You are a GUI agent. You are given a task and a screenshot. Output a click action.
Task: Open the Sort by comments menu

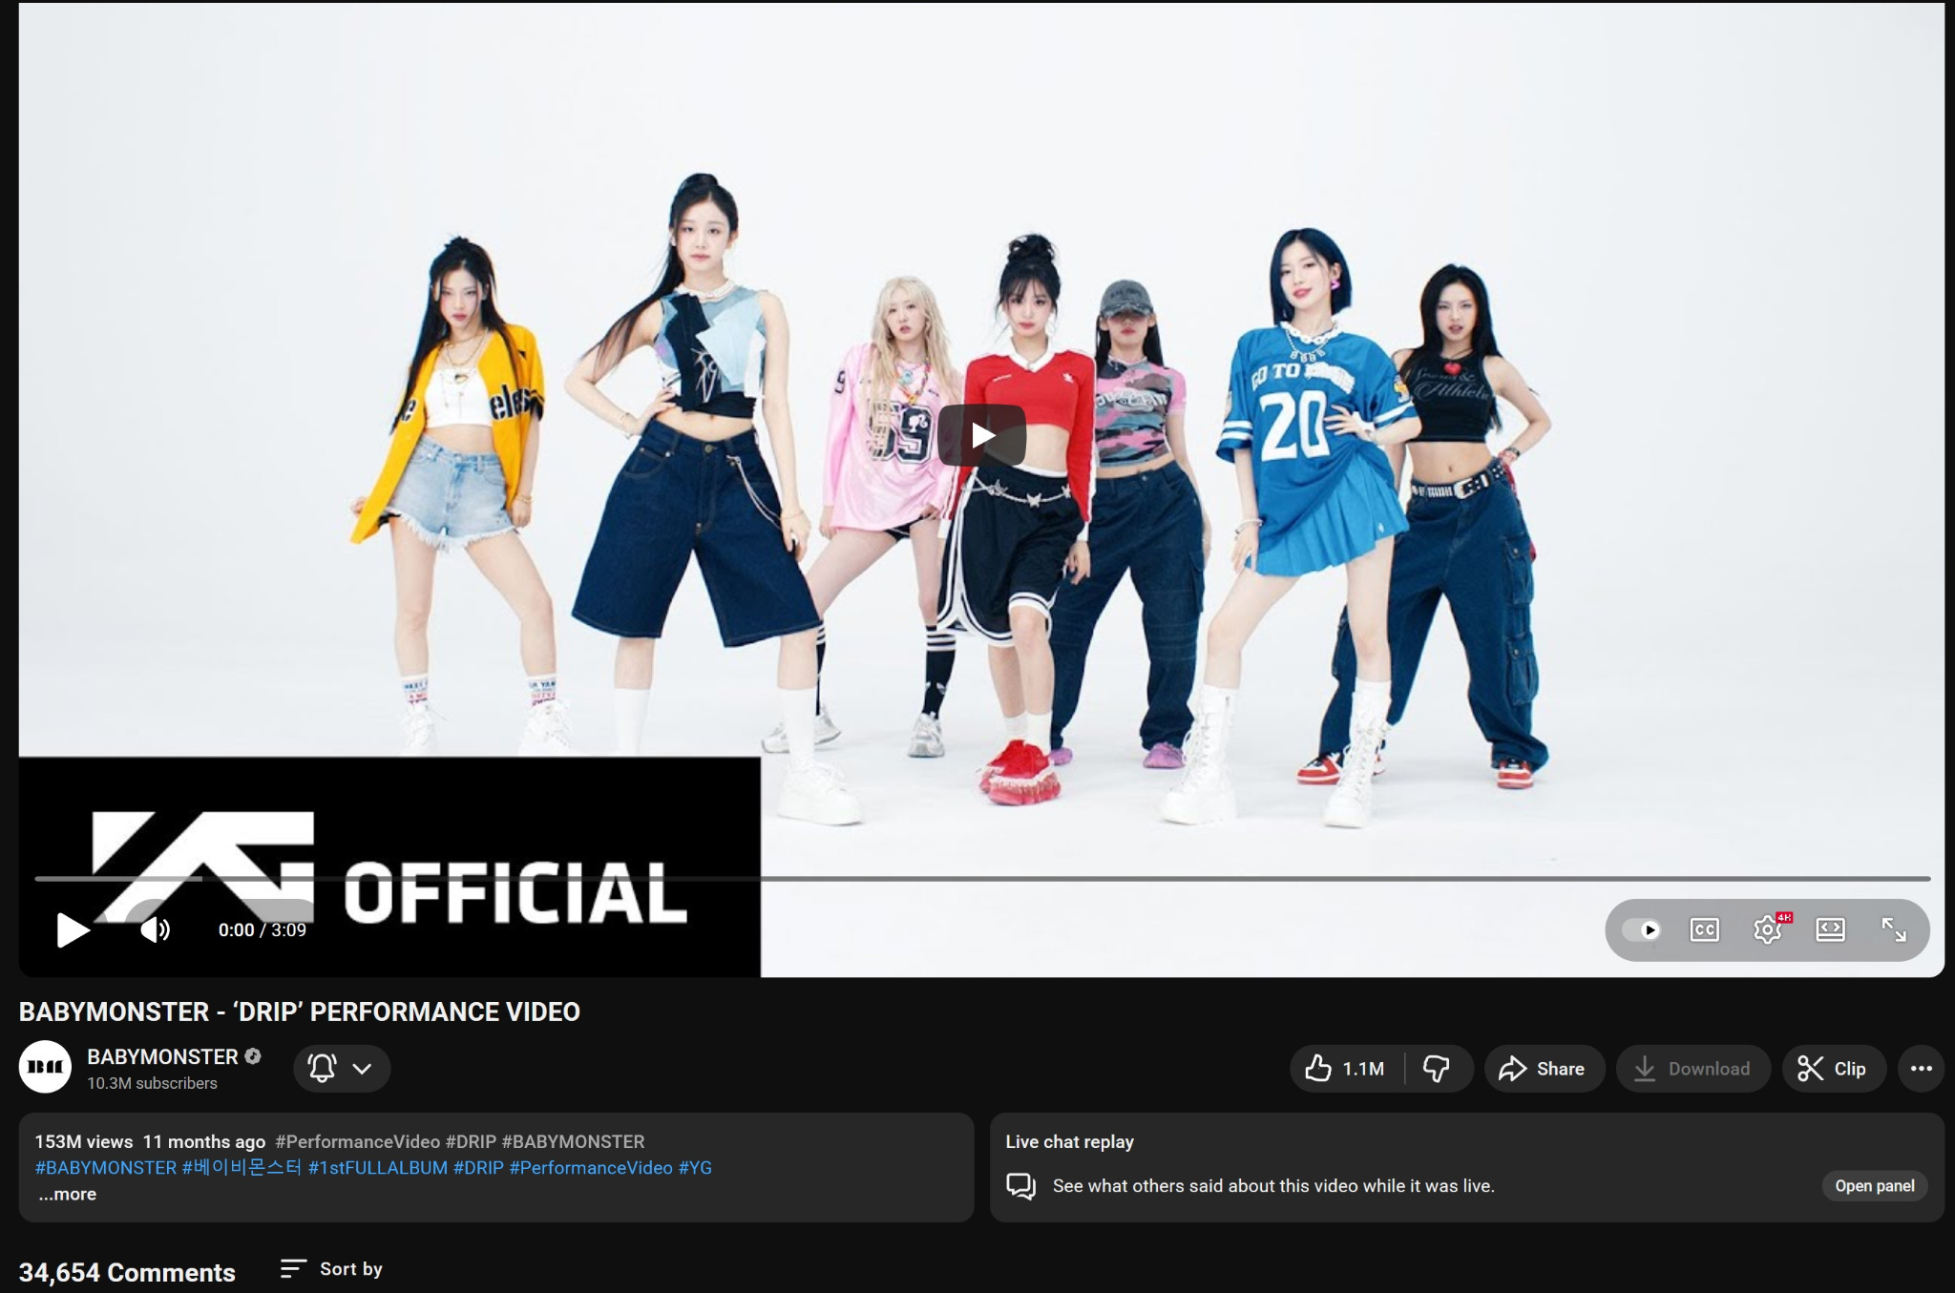pyautogui.click(x=331, y=1269)
